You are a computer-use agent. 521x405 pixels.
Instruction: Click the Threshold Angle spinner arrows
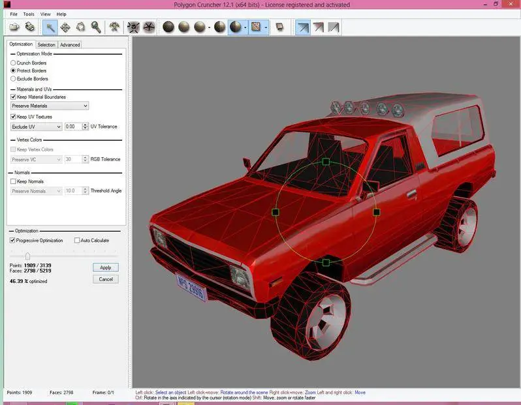(86, 191)
